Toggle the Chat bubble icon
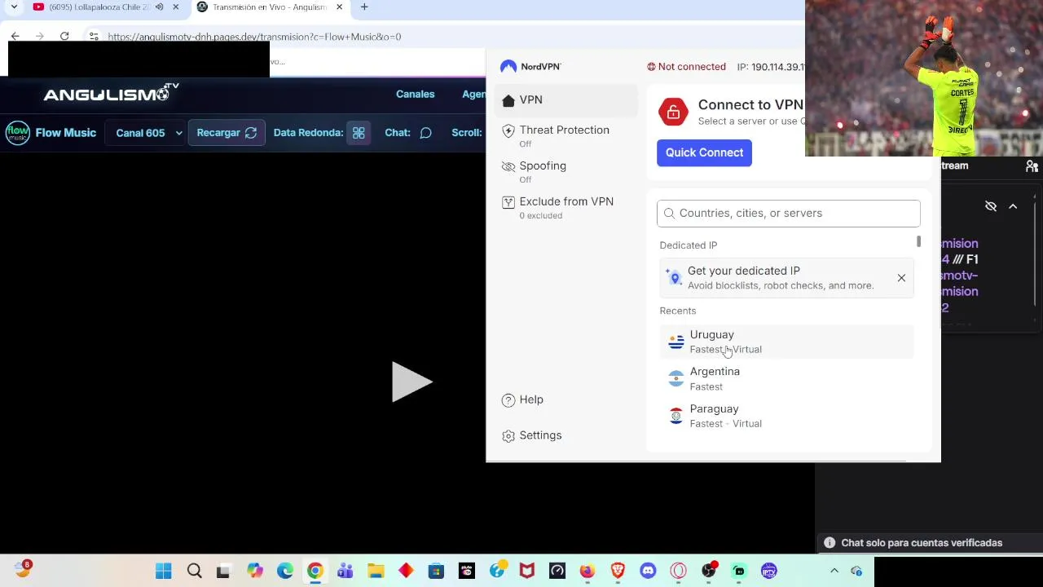 425,133
